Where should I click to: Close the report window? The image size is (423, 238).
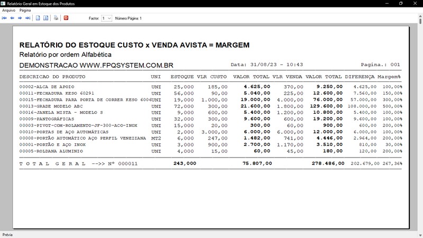tap(415, 4)
